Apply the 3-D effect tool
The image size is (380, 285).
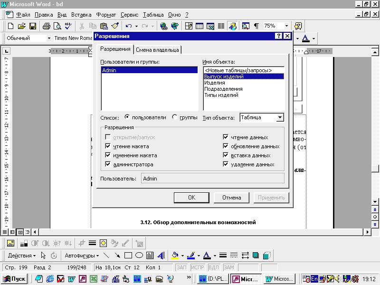[266, 256]
